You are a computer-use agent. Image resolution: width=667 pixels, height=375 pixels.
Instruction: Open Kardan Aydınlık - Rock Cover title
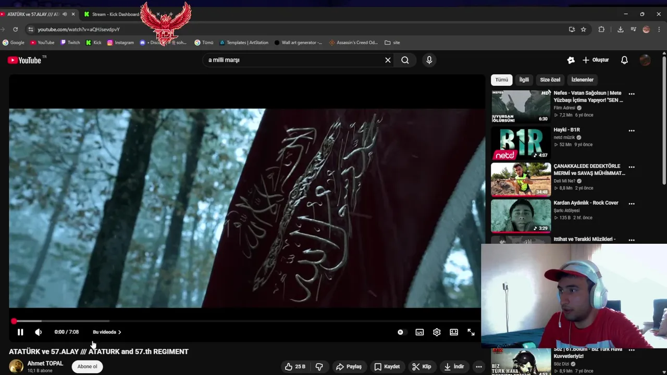point(586,203)
